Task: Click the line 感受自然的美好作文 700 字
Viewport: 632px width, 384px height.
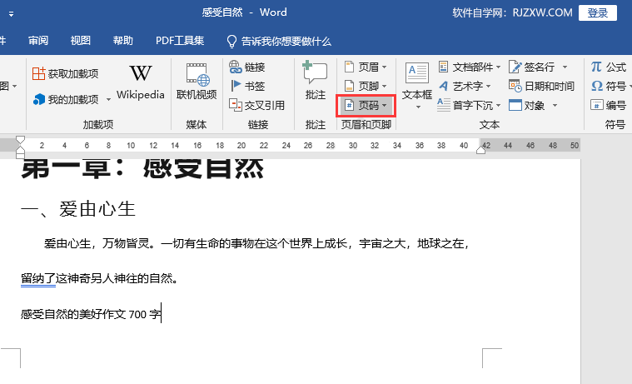Action: click(x=91, y=314)
